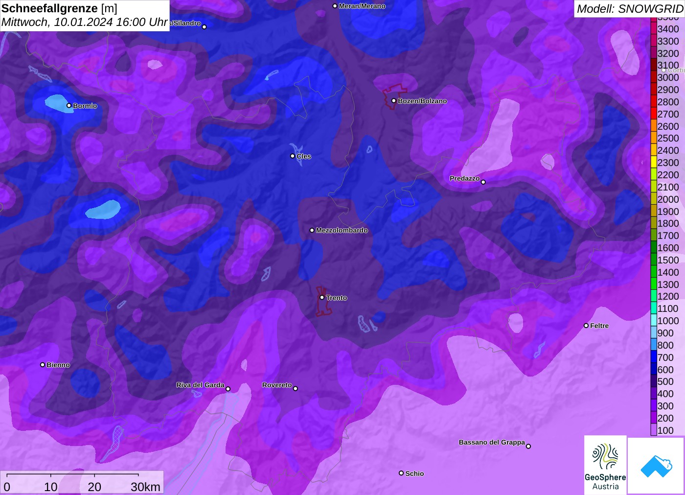Click the Meran/Merano marker dot
The width and height of the screenshot is (685, 495).
click(335, 6)
